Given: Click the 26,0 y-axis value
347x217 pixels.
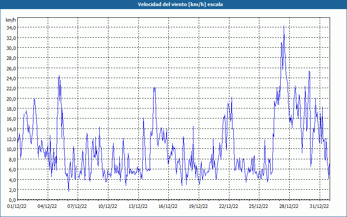Looking at the screenshot, I should tap(12, 69).
